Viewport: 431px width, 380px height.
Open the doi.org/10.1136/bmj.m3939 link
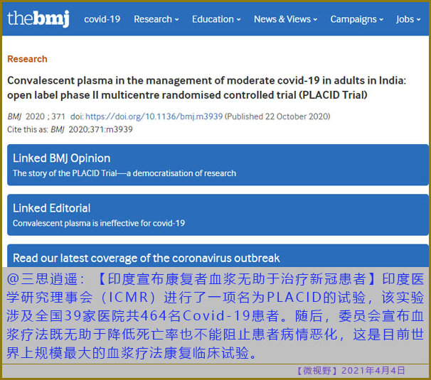[154, 116]
